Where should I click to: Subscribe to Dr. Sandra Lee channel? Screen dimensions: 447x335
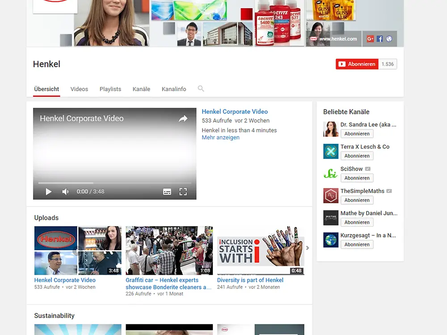click(x=357, y=134)
